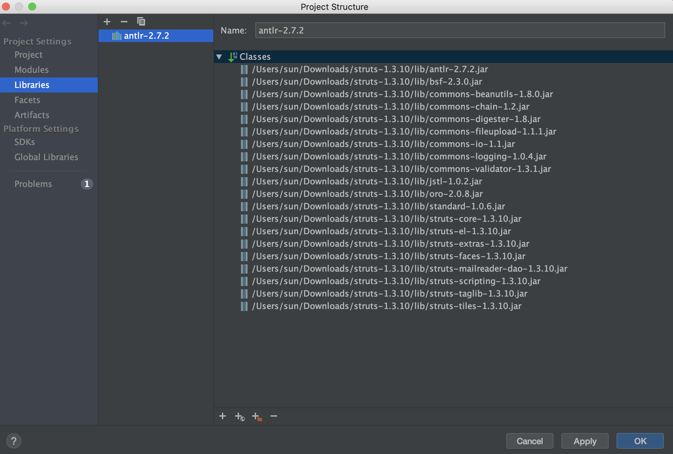The image size is (673, 454).
Task: Go back with the left arrow
Action: pos(7,23)
